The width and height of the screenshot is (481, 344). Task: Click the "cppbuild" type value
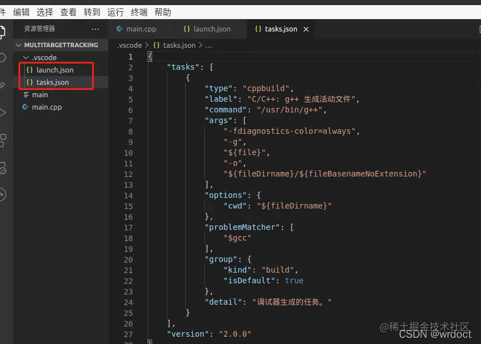point(266,88)
